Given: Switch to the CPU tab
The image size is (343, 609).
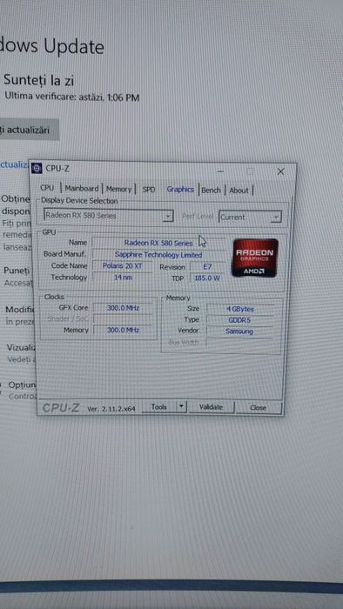Looking at the screenshot, I should pos(47,188).
